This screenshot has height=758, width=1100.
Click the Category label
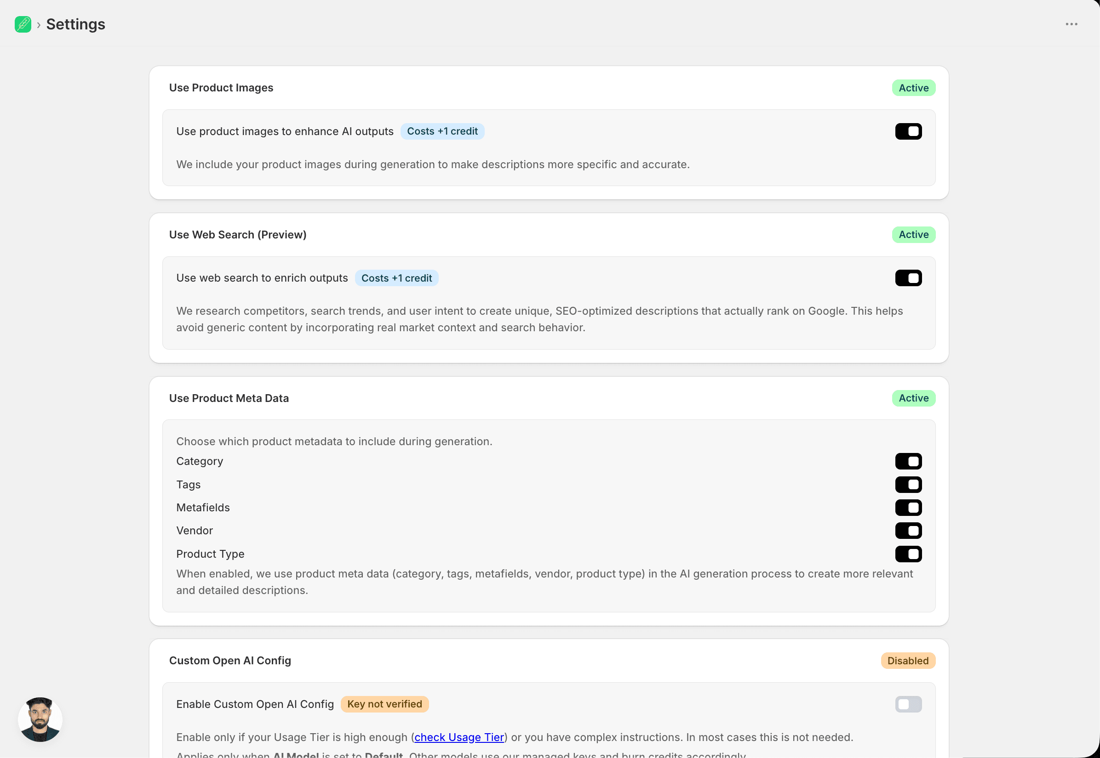(200, 461)
